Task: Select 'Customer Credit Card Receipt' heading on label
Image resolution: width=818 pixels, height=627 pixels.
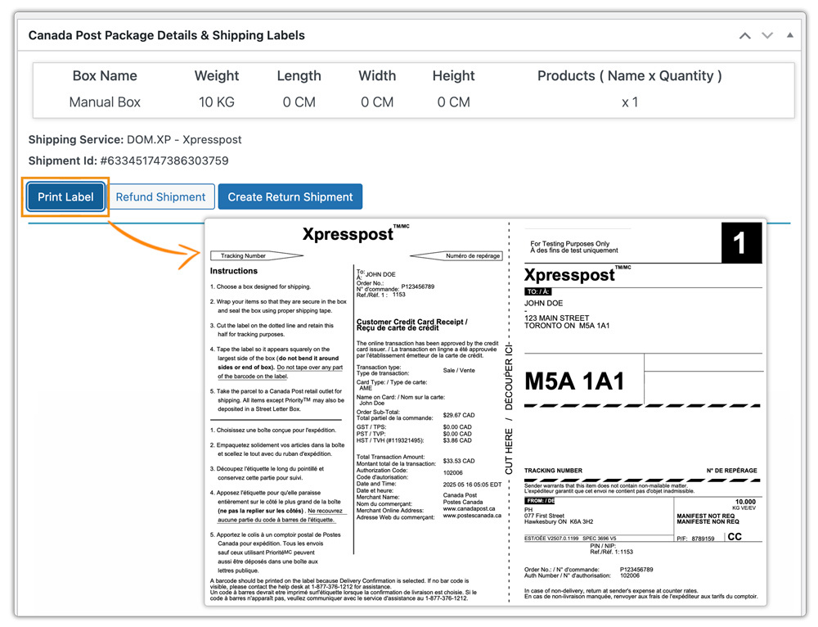Action: [412, 323]
